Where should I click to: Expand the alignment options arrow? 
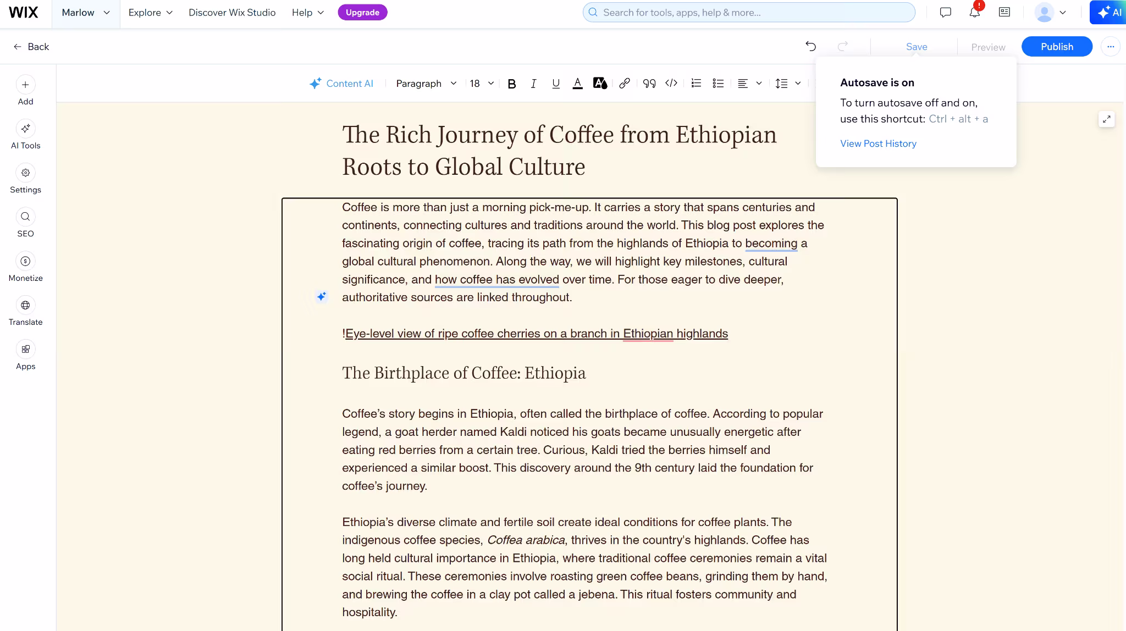tap(759, 84)
